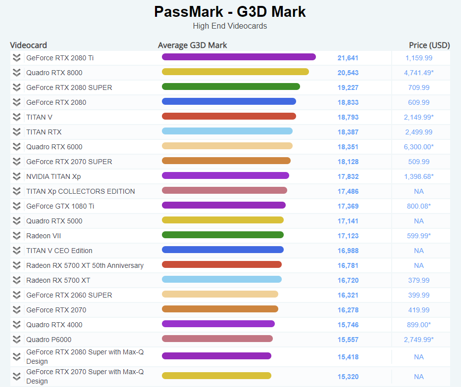Expand the GeForce RTX 2060 SUPER chevron
Screen dimensions: 461x387
click(17, 295)
